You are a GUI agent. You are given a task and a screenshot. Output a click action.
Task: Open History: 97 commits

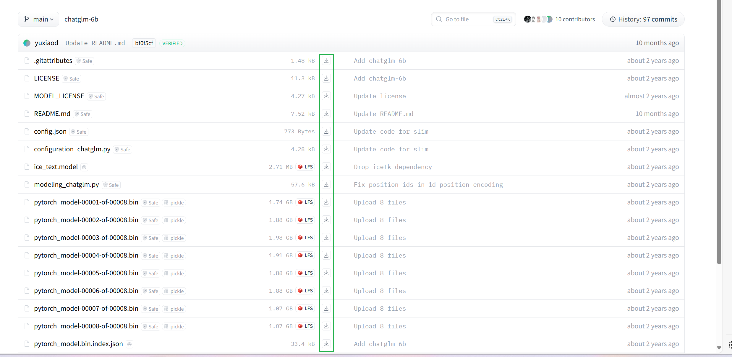click(643, 19)
